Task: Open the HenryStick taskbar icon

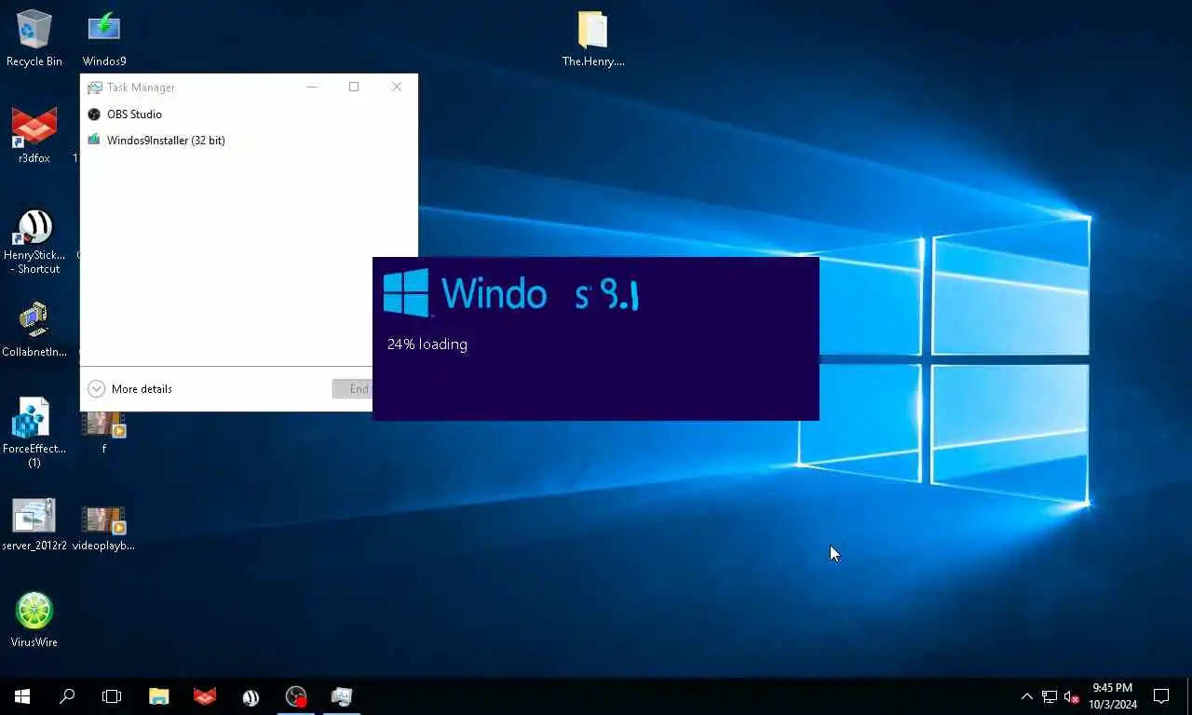Action: [x=251, y=696]
